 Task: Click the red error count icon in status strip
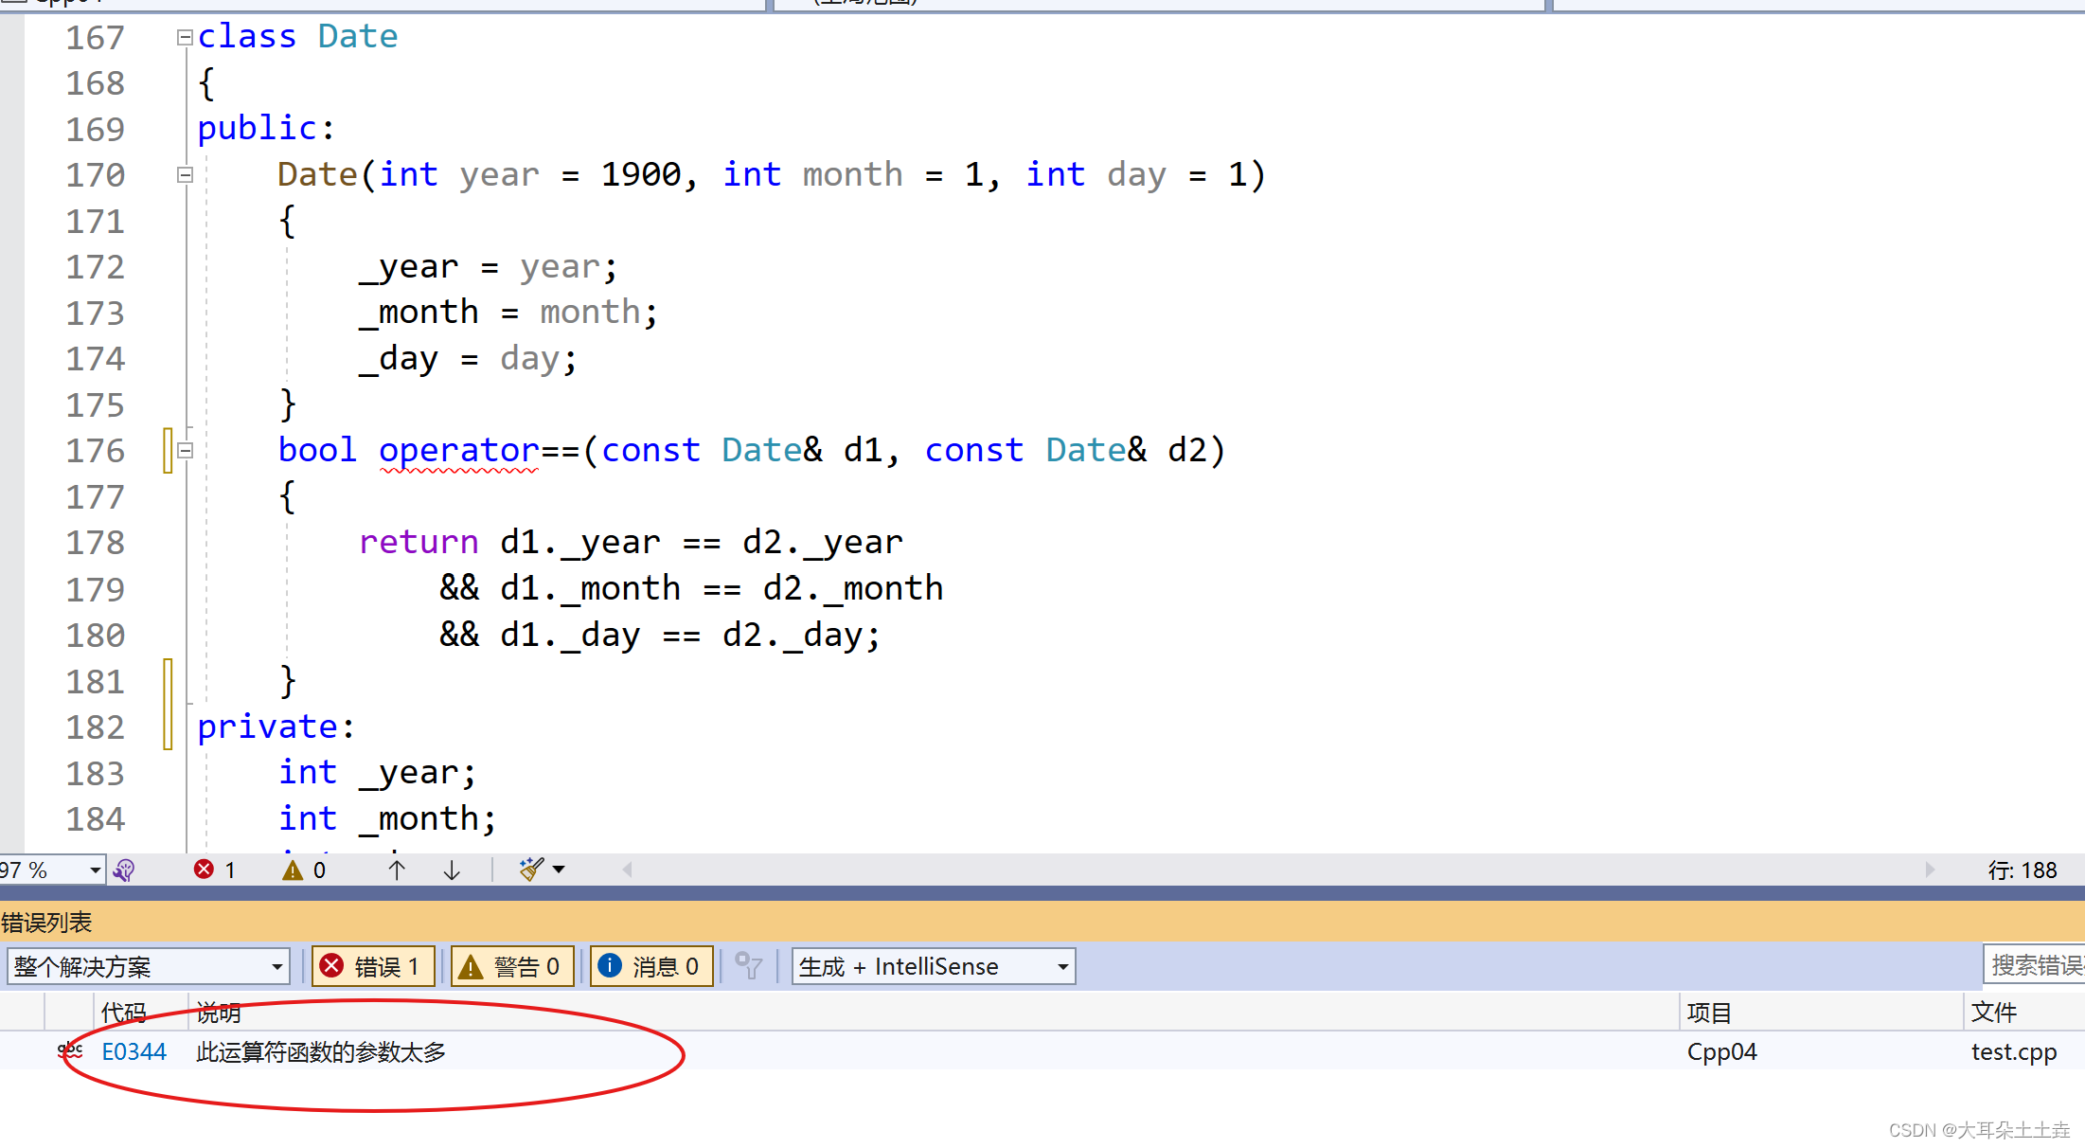tap(204, 870)
